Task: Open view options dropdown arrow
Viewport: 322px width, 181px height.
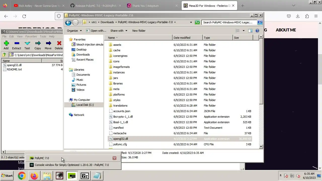Action: (243, 31)
